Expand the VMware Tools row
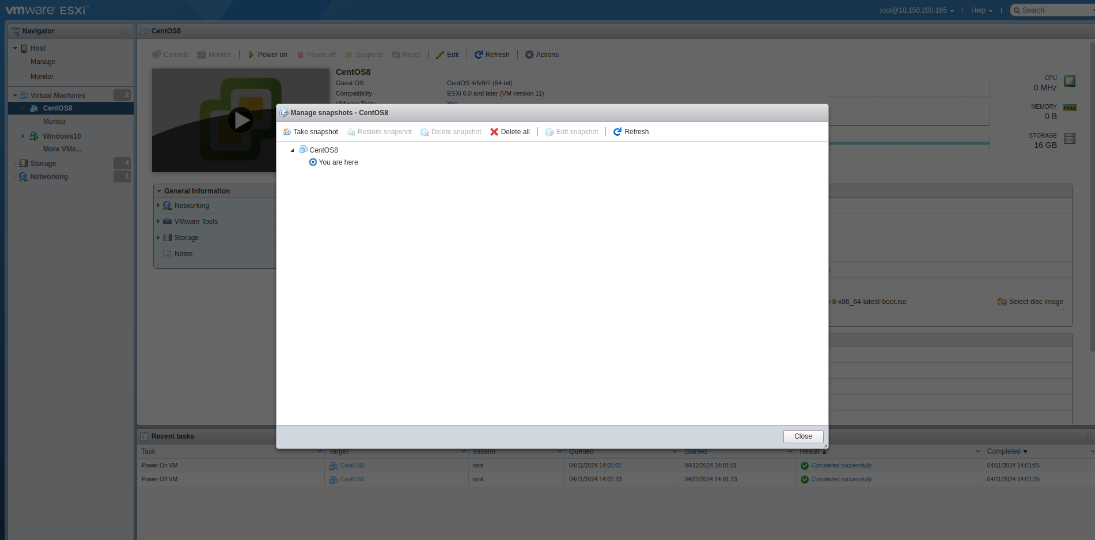Viewport: 1095px width, 540px height. (x=158, y=222)
